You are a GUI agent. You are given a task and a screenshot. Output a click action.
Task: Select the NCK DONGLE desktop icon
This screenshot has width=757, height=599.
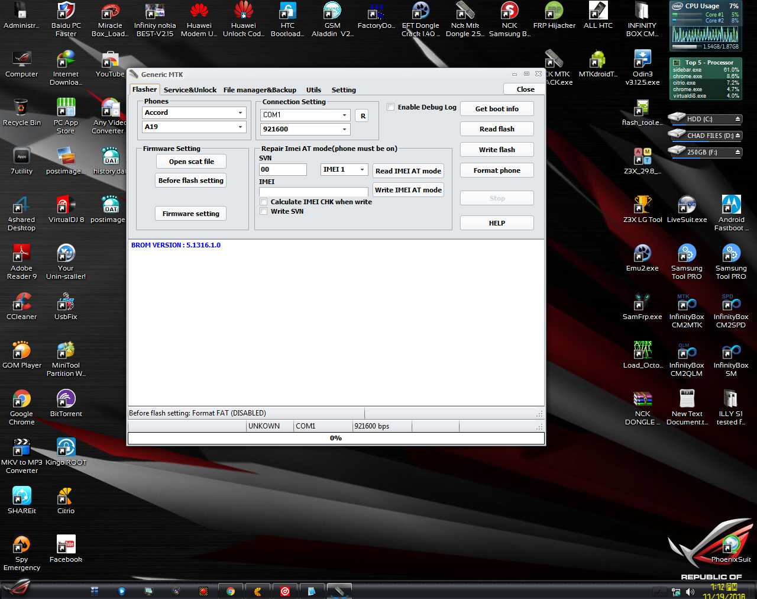(x=642, y=408)
